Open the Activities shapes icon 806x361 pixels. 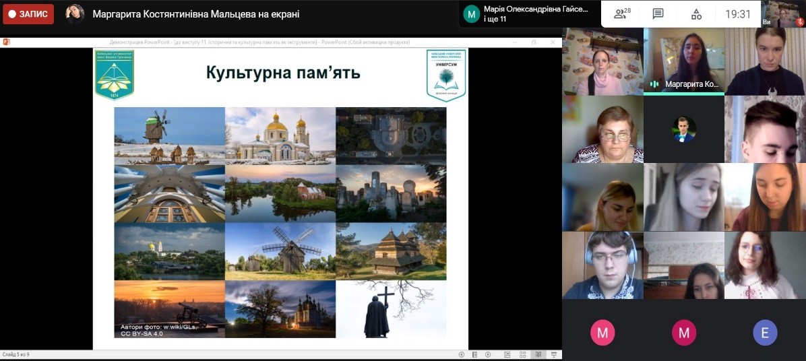pos(696,13)
